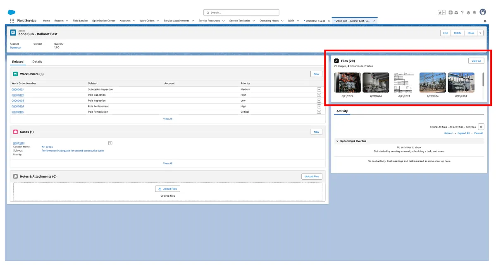Click the Files component icon

tap(336, 61)
